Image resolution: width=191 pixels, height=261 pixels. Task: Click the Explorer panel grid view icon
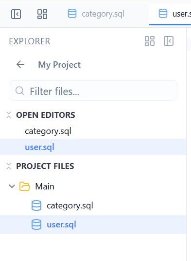point(150,41)
